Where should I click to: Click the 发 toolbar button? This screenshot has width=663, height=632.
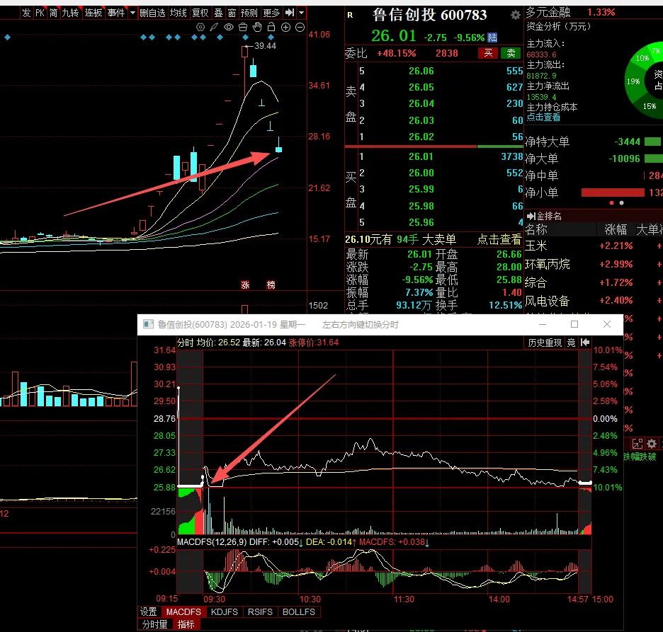tap(27, 13)
